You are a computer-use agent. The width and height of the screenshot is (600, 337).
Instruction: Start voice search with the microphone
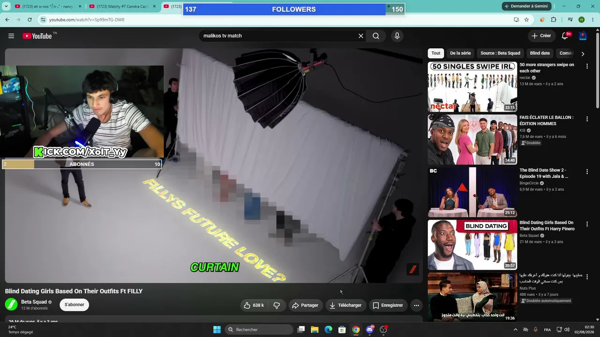click(397, 36)
